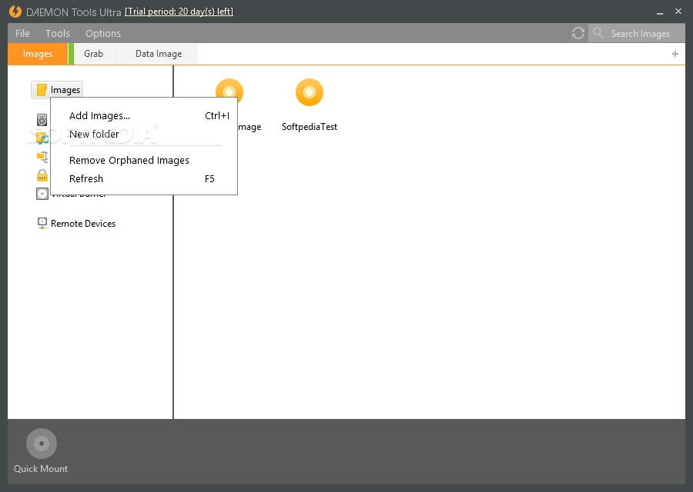Click the Images label in sidebar
693x492 pixels.
pyautogui.click(x=65, y=90)
